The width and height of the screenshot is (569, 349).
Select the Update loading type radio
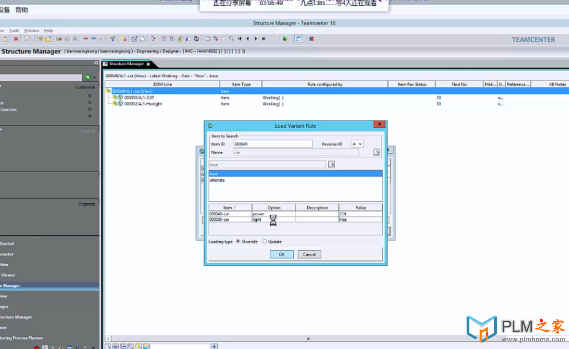point(264,241)
